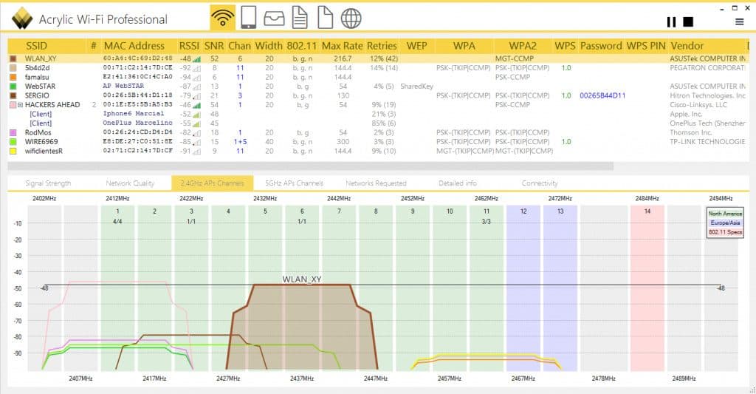Open the mobile device view icon
756x394 pixels.
point(248,18)
